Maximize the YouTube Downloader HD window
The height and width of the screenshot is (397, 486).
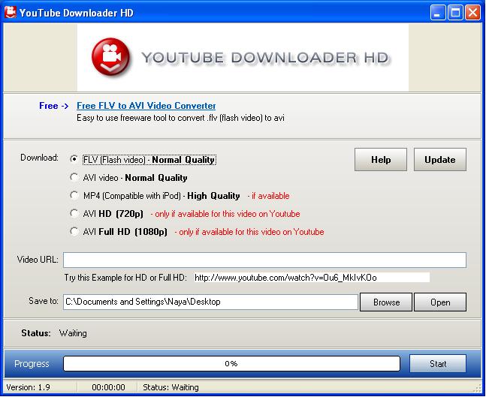[455, 13]
